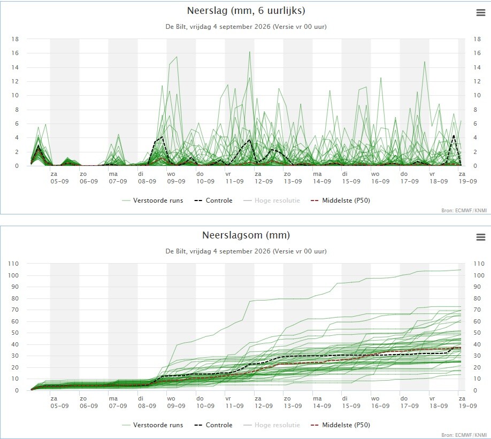
Task: Click the black dashed Controle swatch in bottom legend
Action: [198, 425]
